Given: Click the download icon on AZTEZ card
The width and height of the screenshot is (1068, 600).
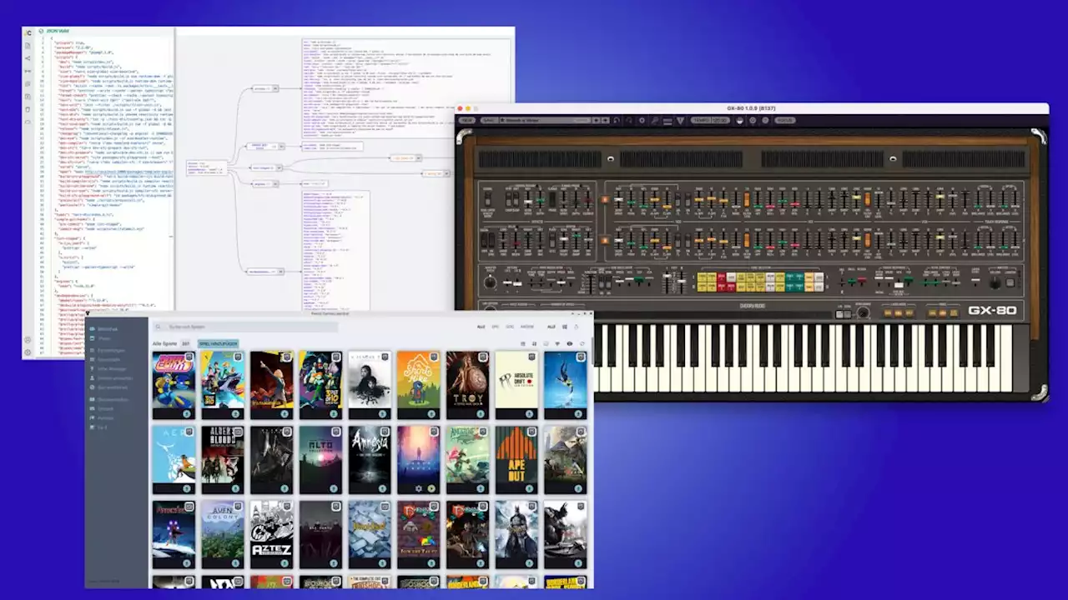Looking at the screenshot, I should coord(285,563).
